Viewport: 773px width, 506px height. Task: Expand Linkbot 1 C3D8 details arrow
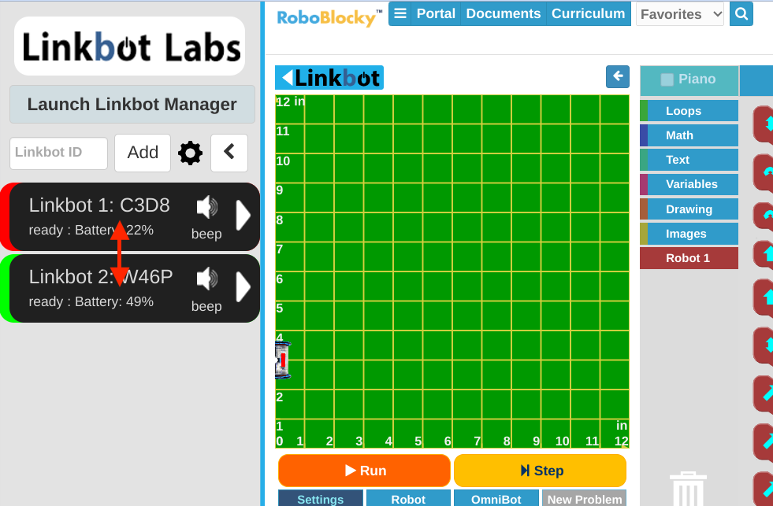click(243, 215)
